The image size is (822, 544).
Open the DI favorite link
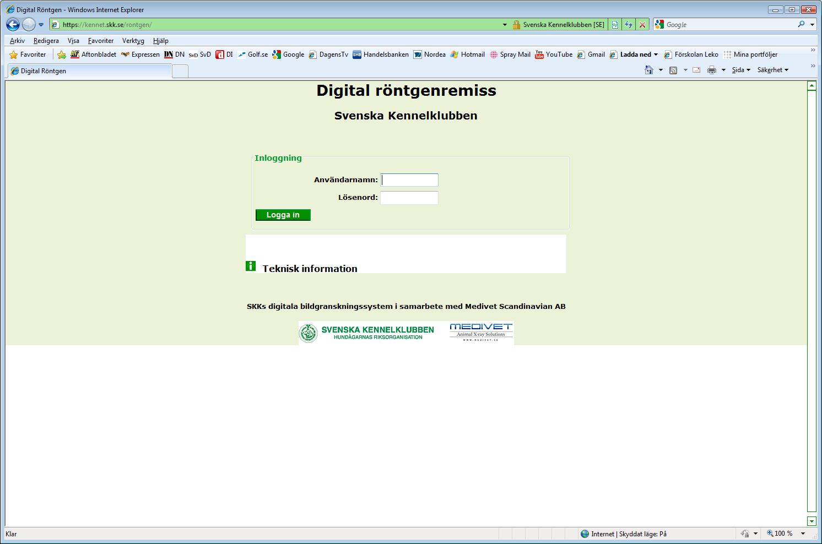pyautogui.click(x=224, y=55)
